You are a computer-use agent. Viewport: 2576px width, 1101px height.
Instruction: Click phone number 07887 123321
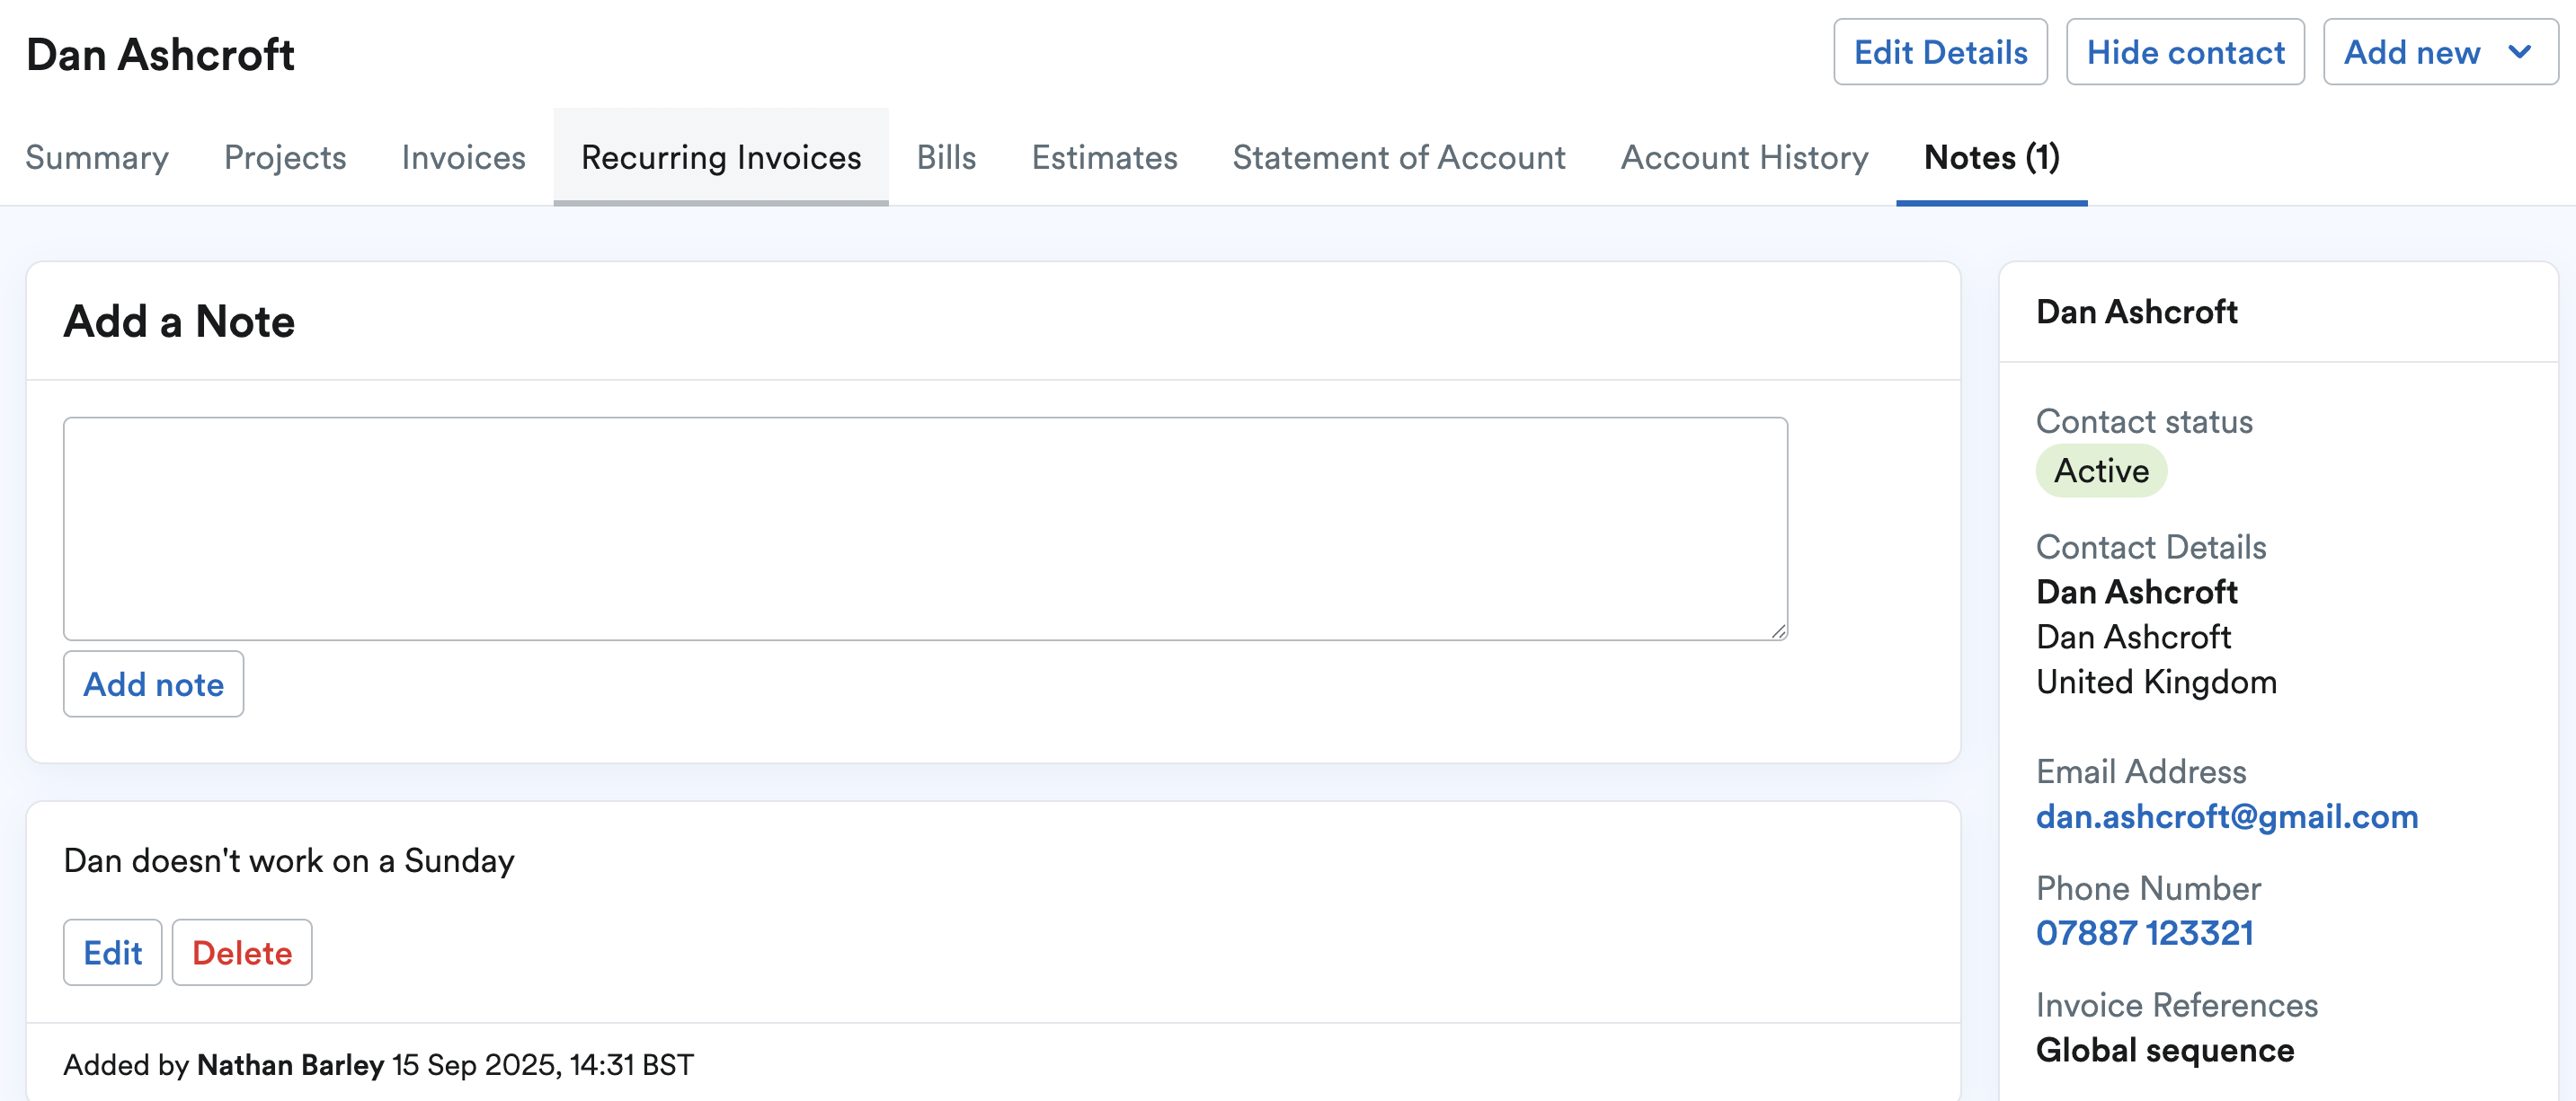point(2144,932)
